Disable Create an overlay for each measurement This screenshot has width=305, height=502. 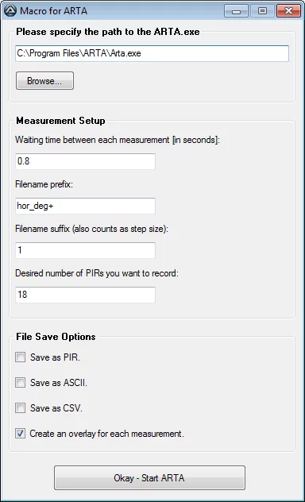point(20,434)
